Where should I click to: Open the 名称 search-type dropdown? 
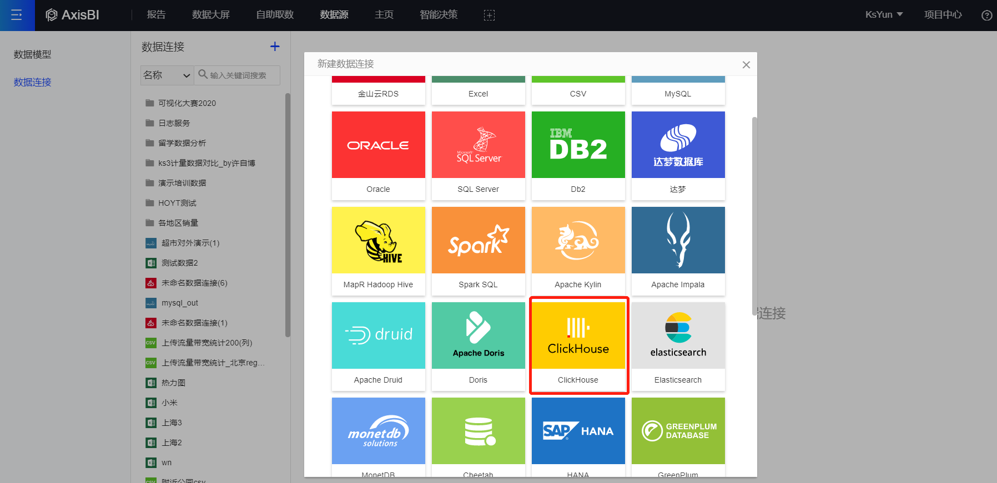[x=167, y=75]
